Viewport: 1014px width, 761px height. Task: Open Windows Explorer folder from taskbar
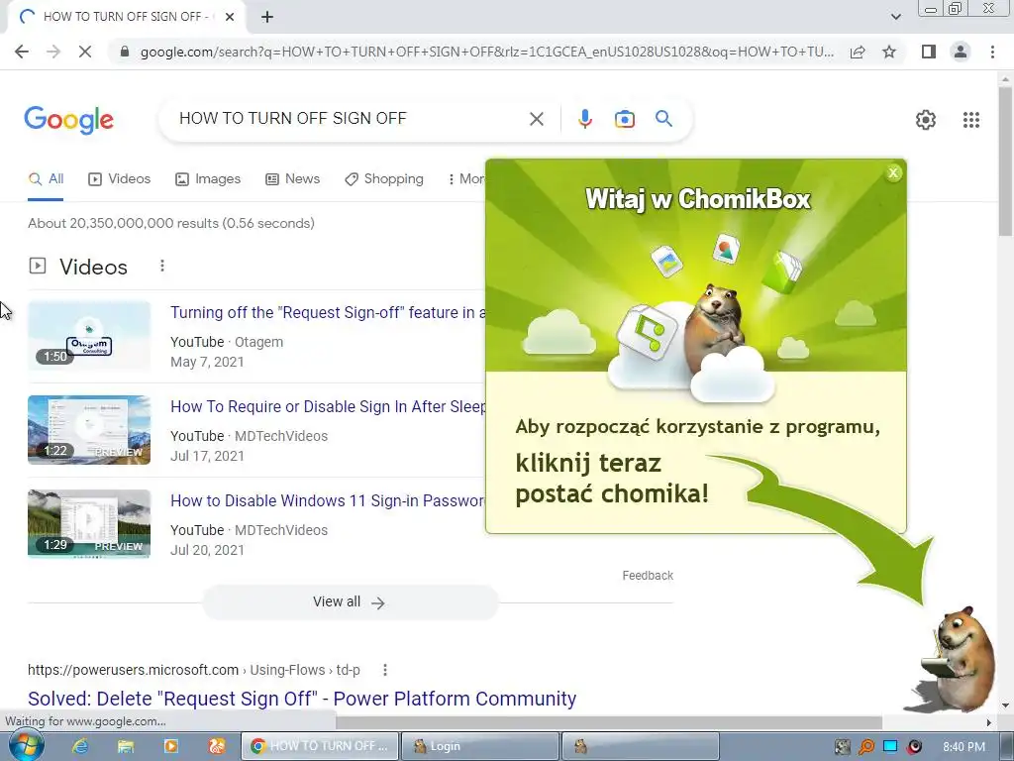[x=126, y=746]
